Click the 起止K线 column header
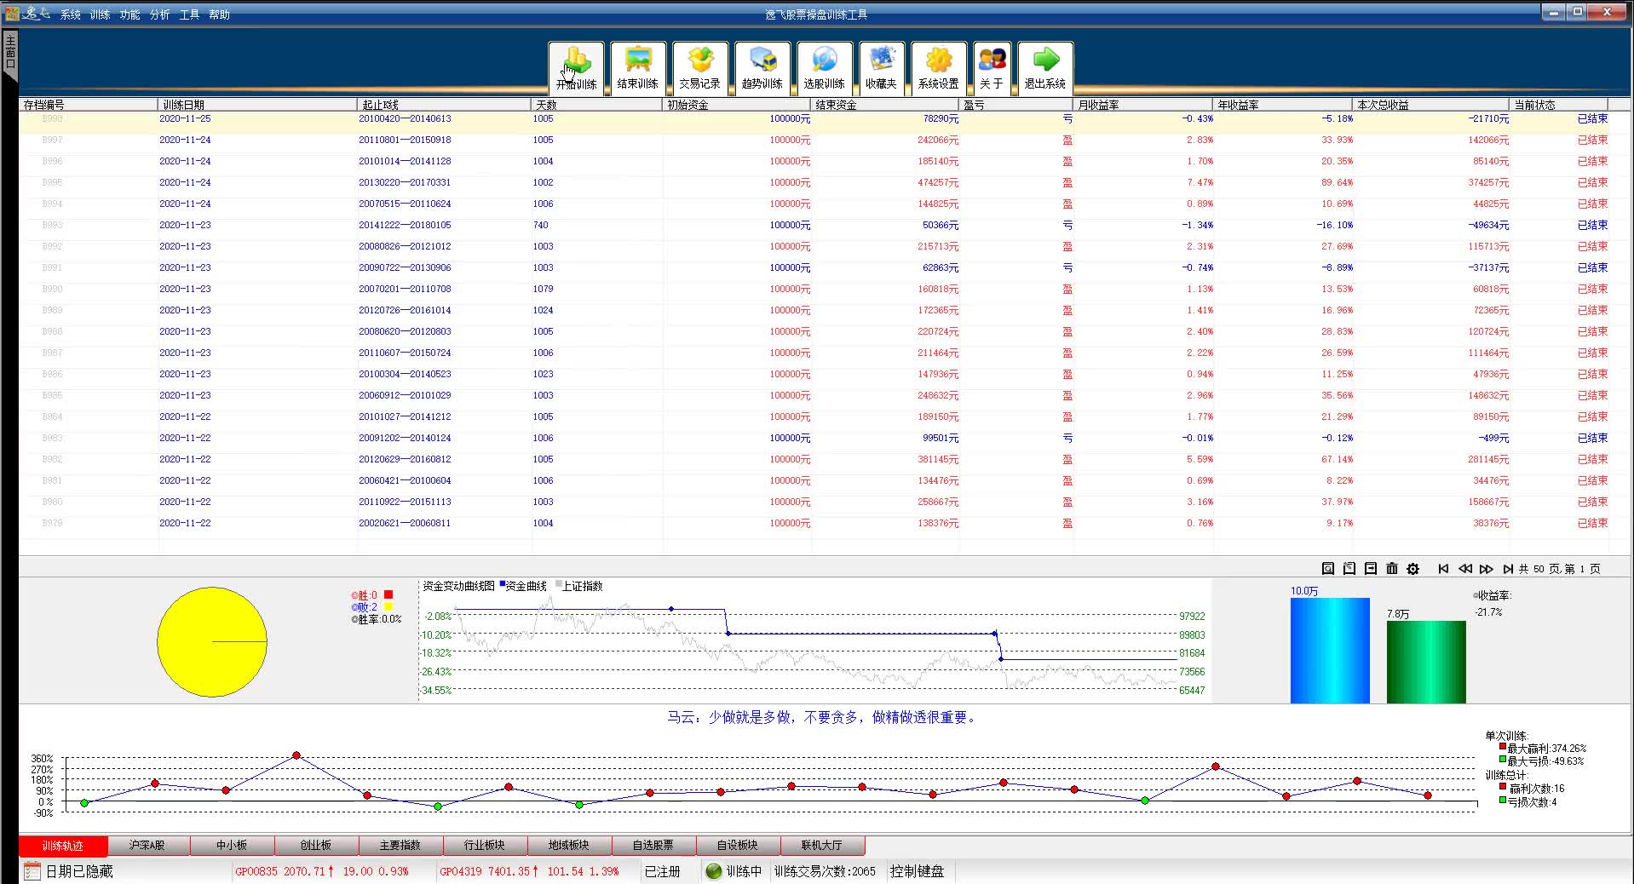 444,105
